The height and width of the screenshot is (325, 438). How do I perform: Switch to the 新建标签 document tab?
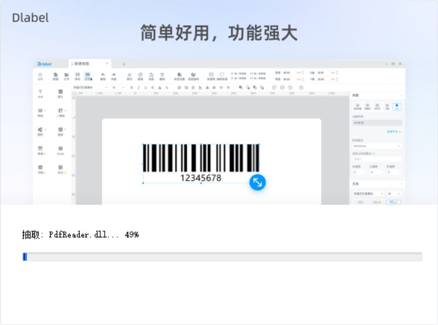click(84, 63)
